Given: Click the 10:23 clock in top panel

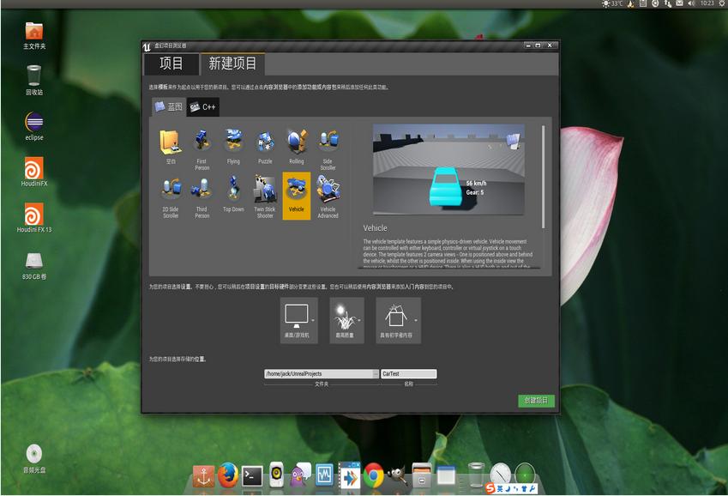Looking at the screenshot, I should pos(707,3).
